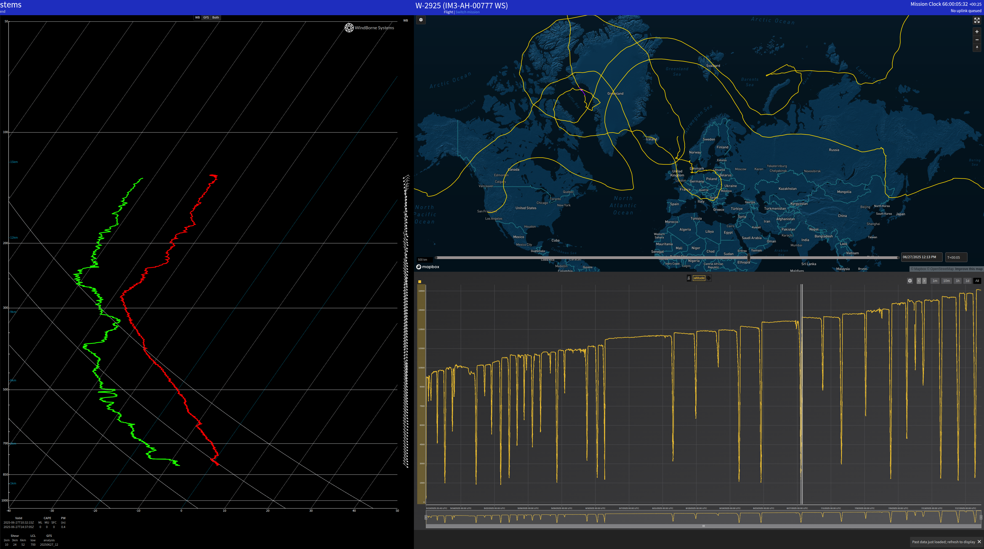Click the Mapbox logo link
Image resolution: width=984 pixels, height=549 pixels.
pos(428,267)
